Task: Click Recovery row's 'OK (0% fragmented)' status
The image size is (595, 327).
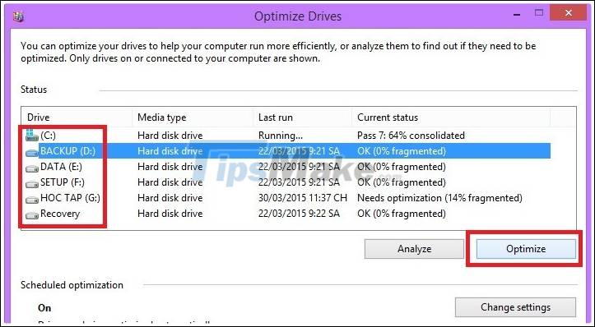Action: click(402, 214)
